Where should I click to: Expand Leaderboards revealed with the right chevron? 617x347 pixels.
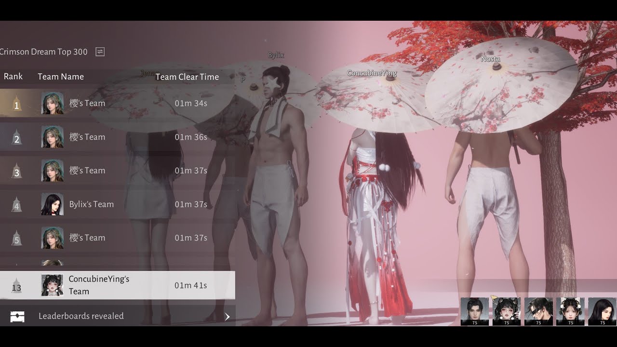pos(227,317)
